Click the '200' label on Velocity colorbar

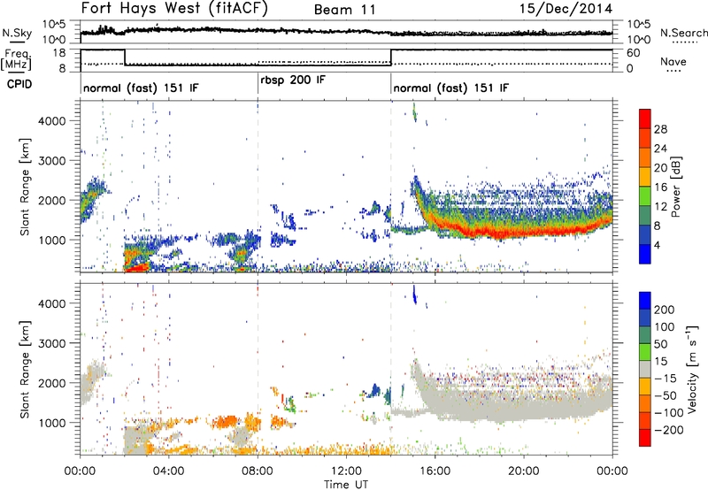pyautogui.click(x=665, y=310)
